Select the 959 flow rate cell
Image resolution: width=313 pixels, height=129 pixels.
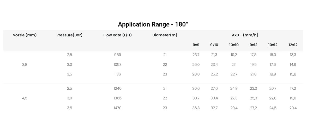click(117, 55)
